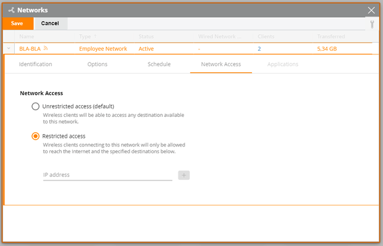Open the Applications tab

[x=282, y=64]
